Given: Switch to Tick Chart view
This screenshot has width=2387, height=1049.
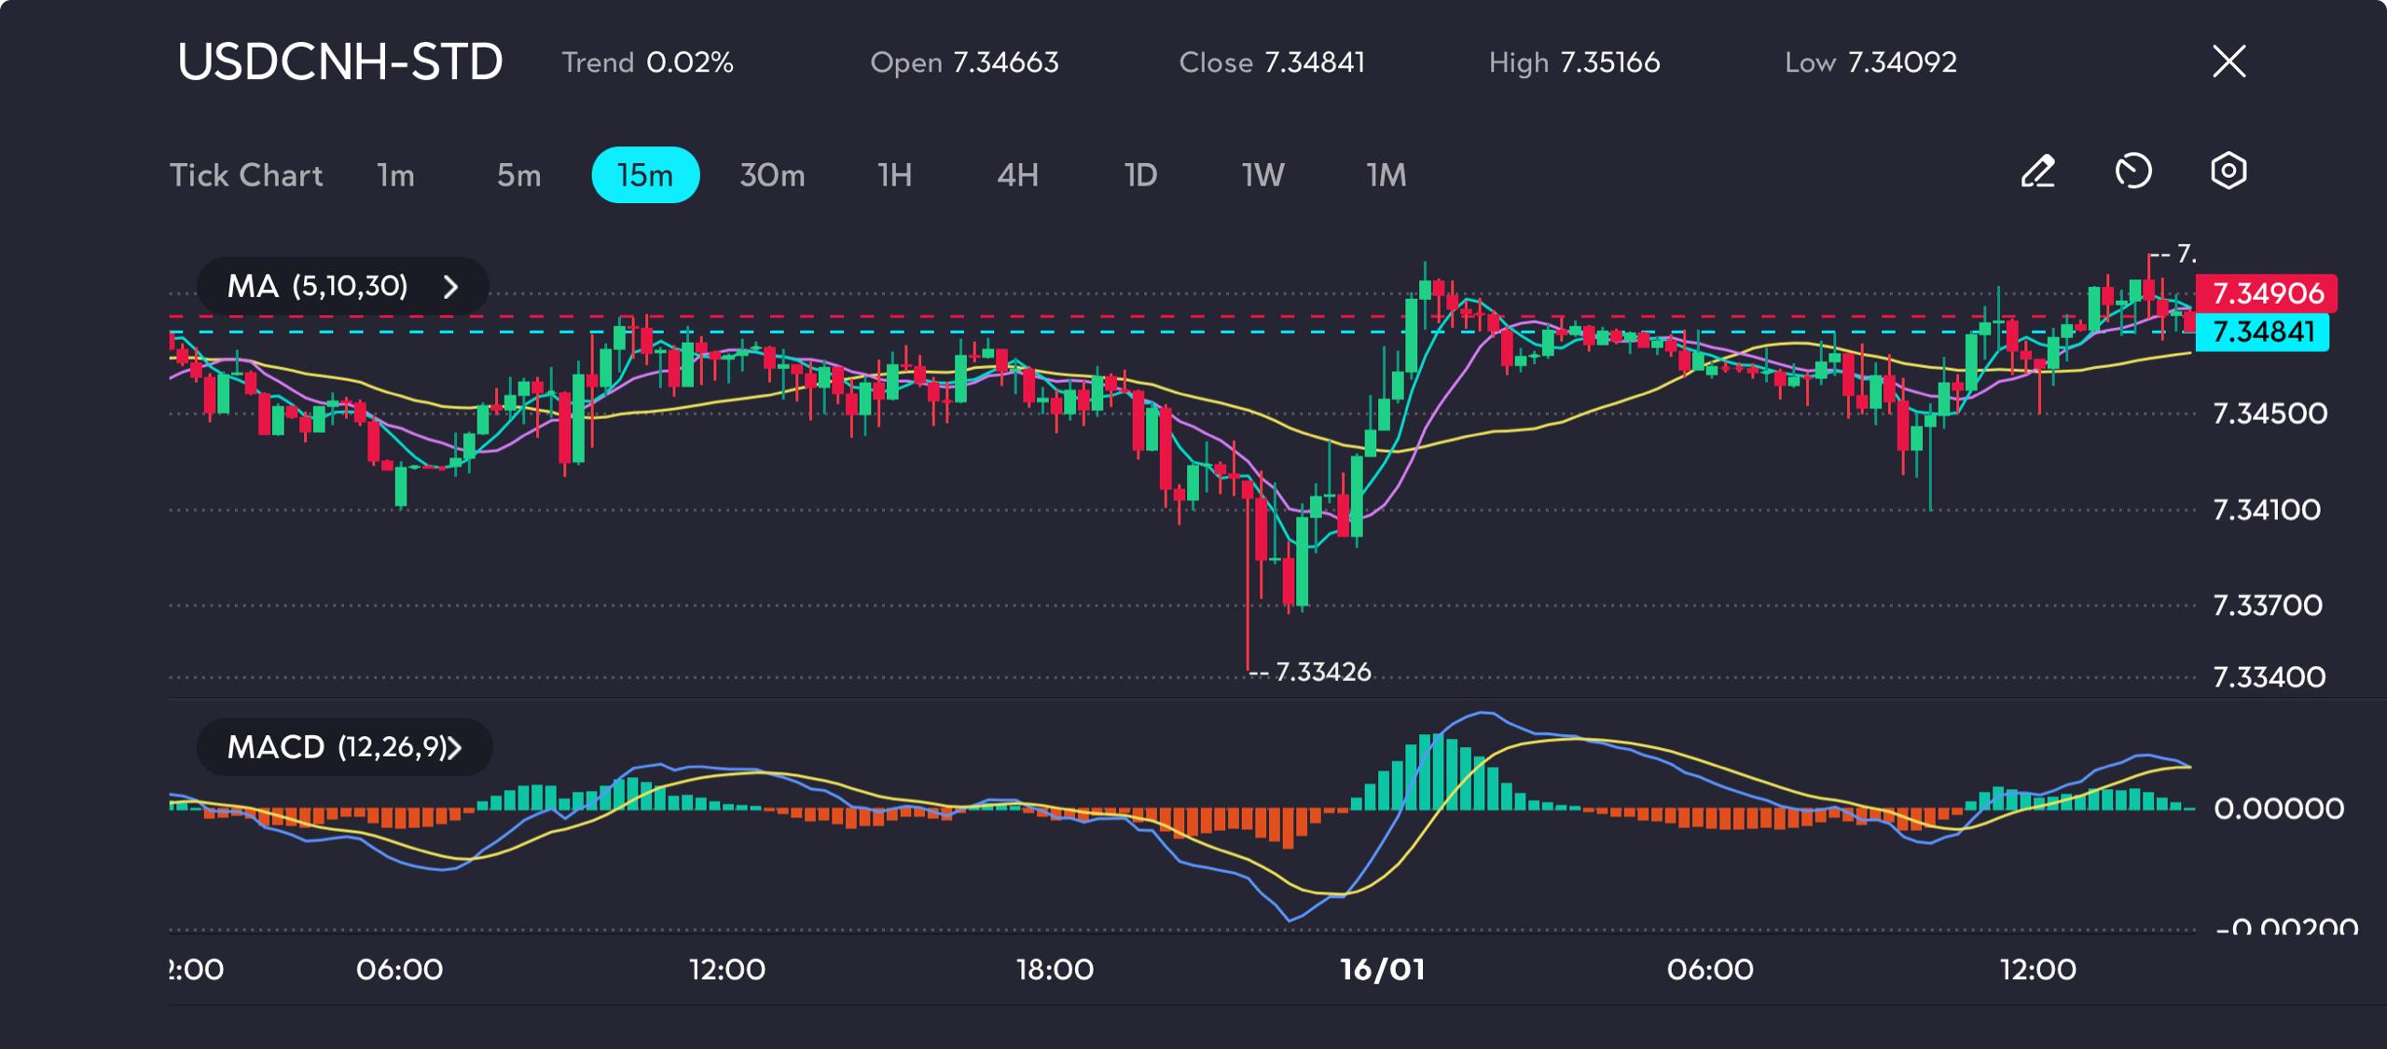Looking at the screenshot, I should pyautogui.click(x=246, y=175).
